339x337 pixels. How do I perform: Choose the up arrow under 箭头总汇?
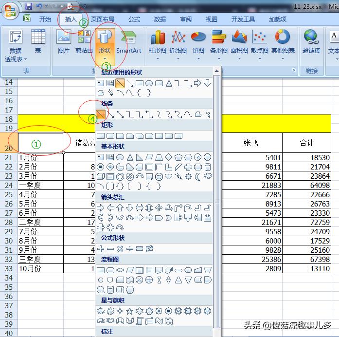120,208
